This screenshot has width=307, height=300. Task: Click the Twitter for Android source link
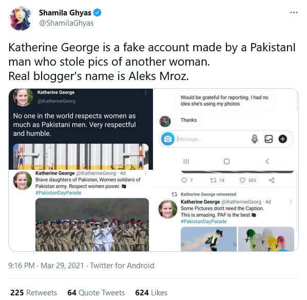pyautogui.click(x=122, y=266)
